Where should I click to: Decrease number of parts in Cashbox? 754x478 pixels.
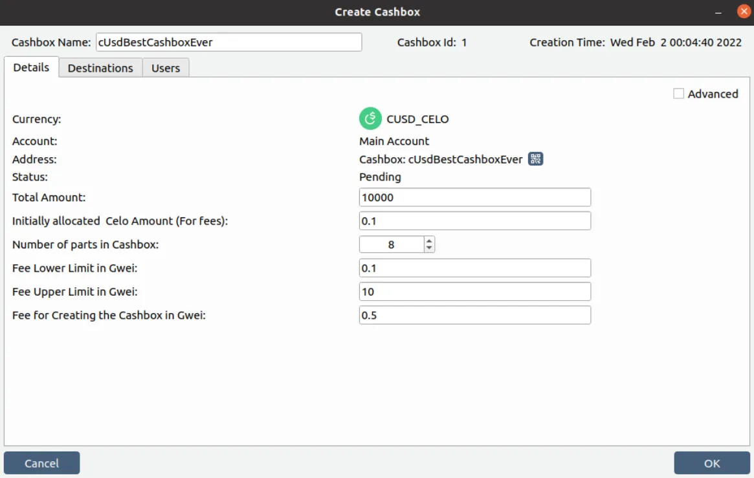[x=429, y=248]
